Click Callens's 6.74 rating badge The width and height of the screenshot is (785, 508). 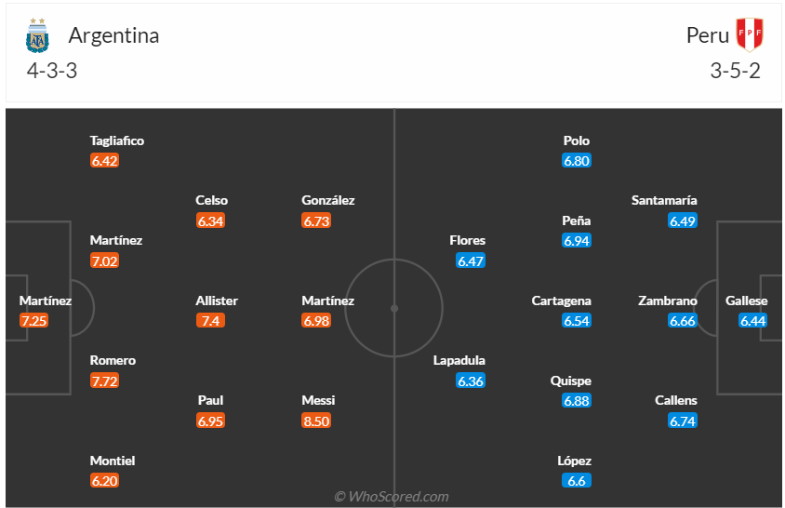(x=683, y=421)
